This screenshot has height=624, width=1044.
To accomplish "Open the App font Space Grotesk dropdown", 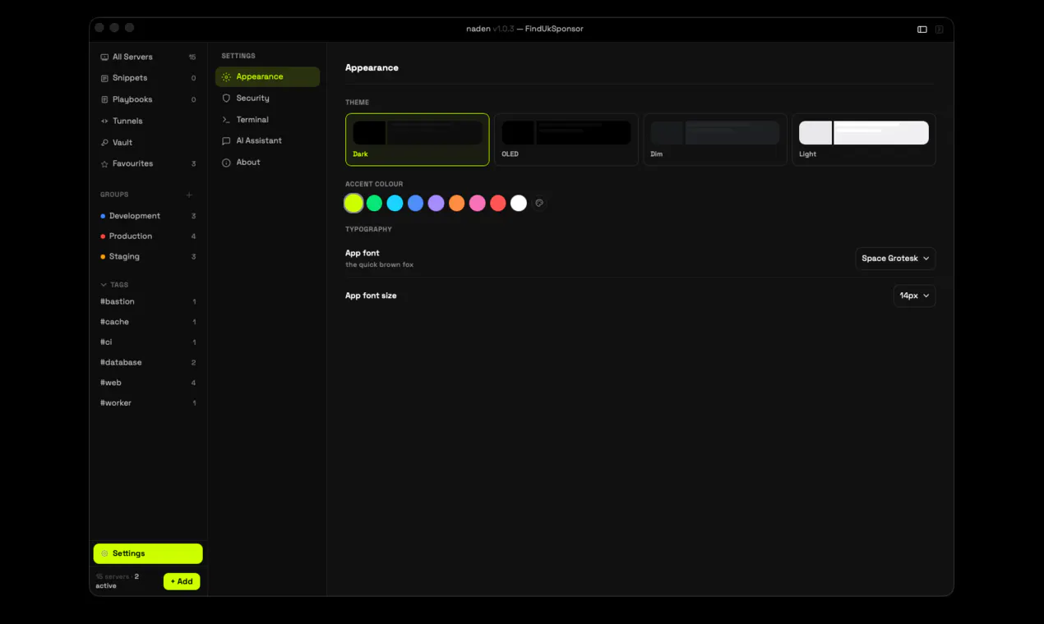I will click(895, 259).
